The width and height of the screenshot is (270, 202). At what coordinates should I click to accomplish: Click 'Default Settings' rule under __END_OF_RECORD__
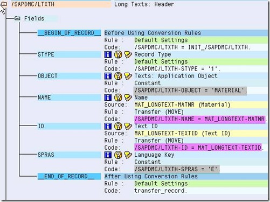click(161, 184)
